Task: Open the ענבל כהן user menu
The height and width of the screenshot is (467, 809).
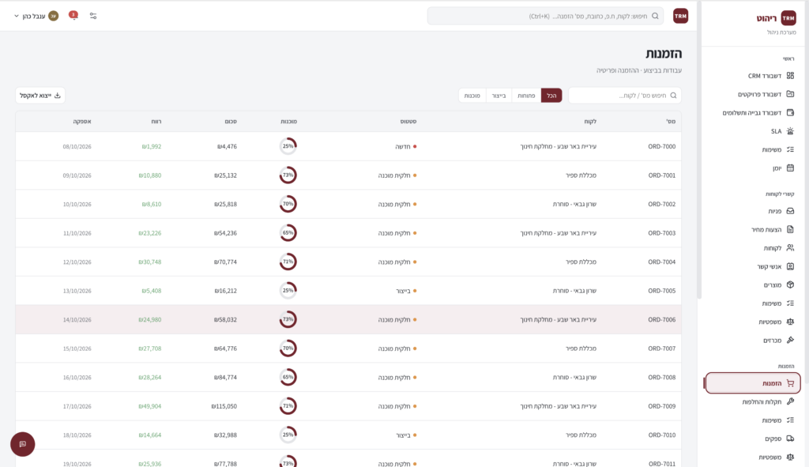Action: (x=36, y=16)
